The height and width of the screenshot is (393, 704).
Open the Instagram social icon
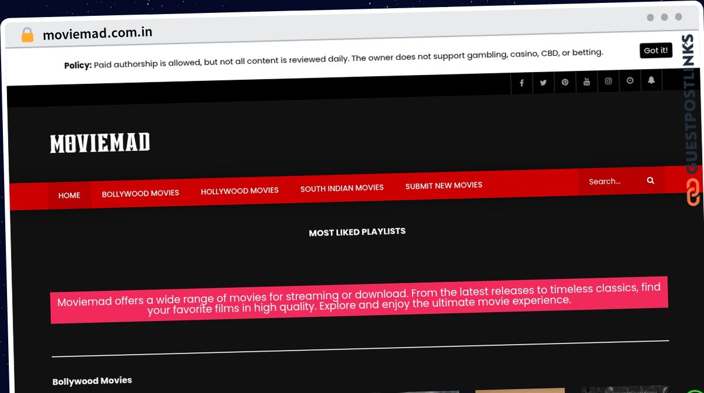[608, 81]
